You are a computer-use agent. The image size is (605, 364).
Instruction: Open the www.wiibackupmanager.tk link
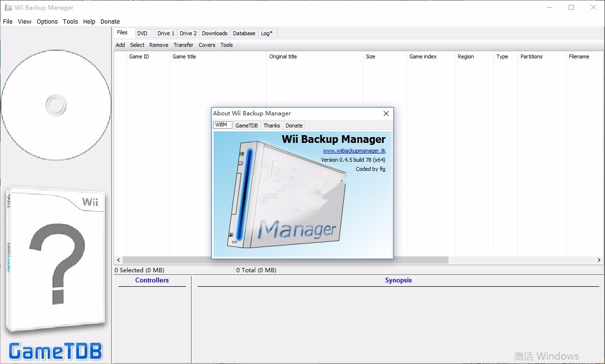(354, 151)
